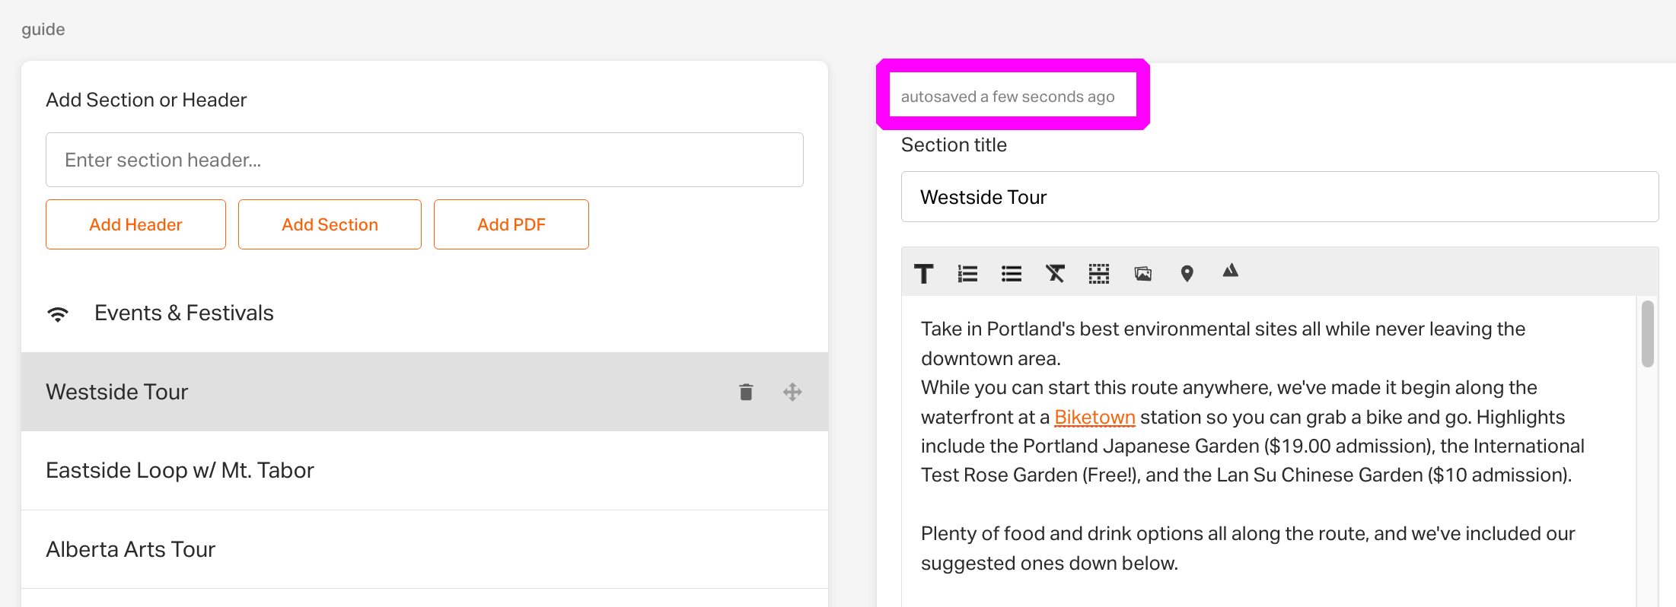Insert a bulleted list in editor
The height and width of the screenshot is (607, 1676).
tap(1012, 273)
